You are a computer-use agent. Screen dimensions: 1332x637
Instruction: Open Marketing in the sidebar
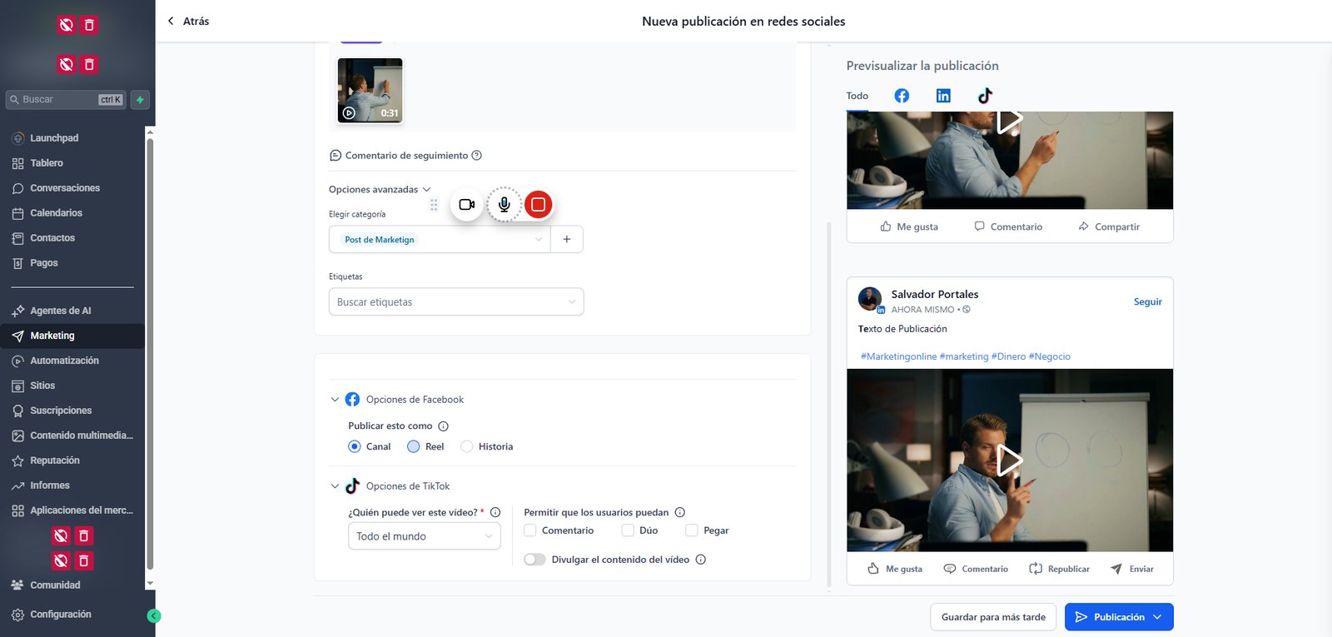tap(72, 336)
